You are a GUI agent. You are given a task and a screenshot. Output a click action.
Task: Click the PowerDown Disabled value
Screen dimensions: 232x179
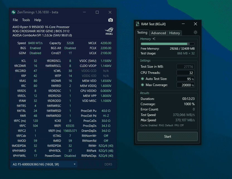click(70, 156)
